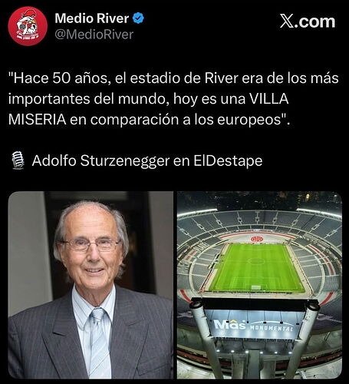Viewport: 349px width, 384px height.
Task: Click the quote text about River's stadium
Action: point(173,99)
